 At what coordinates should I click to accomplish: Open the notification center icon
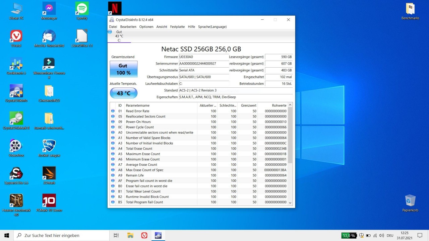[420, 235]
